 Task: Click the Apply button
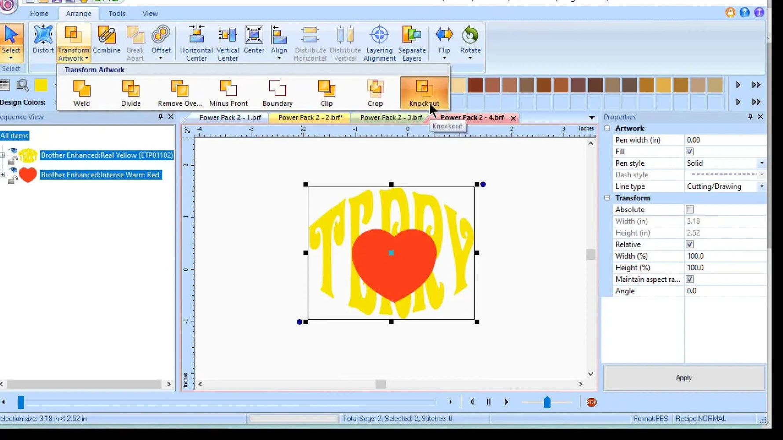point(684,378)
